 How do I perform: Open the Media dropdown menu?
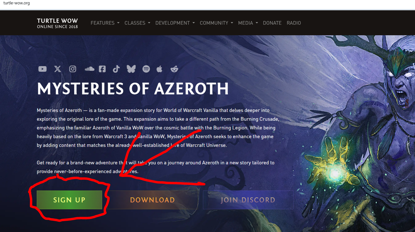click(248, 23)
